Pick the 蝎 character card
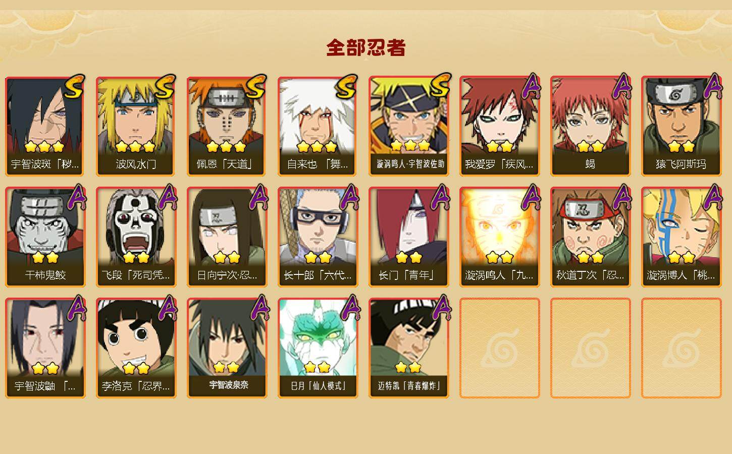The width and height of the screenshot is (732, 454). pos(591,126)
